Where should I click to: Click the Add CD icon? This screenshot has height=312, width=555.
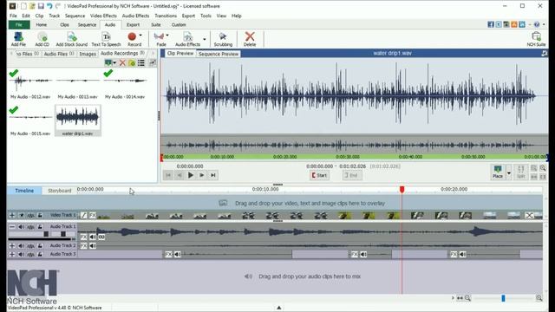(x=42, y=39)
